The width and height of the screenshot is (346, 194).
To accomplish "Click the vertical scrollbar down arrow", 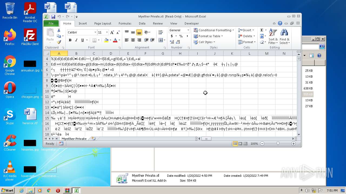I will [299, 134].
